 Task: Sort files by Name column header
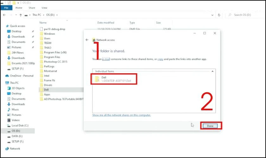[x=43, y=22]
